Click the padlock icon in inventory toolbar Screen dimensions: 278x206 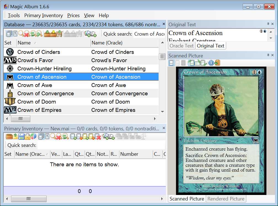(x=27, y=136)
